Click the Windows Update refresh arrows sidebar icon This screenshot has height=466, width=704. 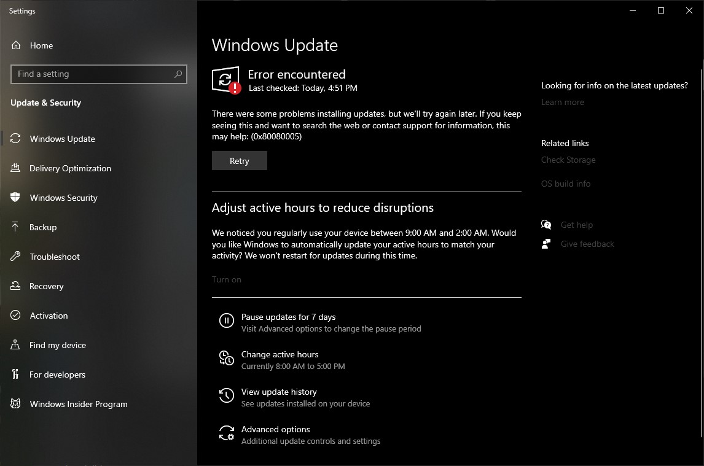point(15,138)
